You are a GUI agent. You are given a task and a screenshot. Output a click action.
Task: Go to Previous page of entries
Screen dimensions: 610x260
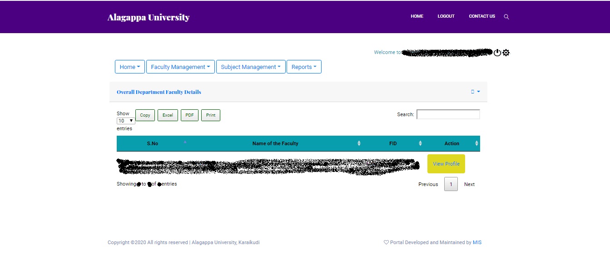coord(428,184)
